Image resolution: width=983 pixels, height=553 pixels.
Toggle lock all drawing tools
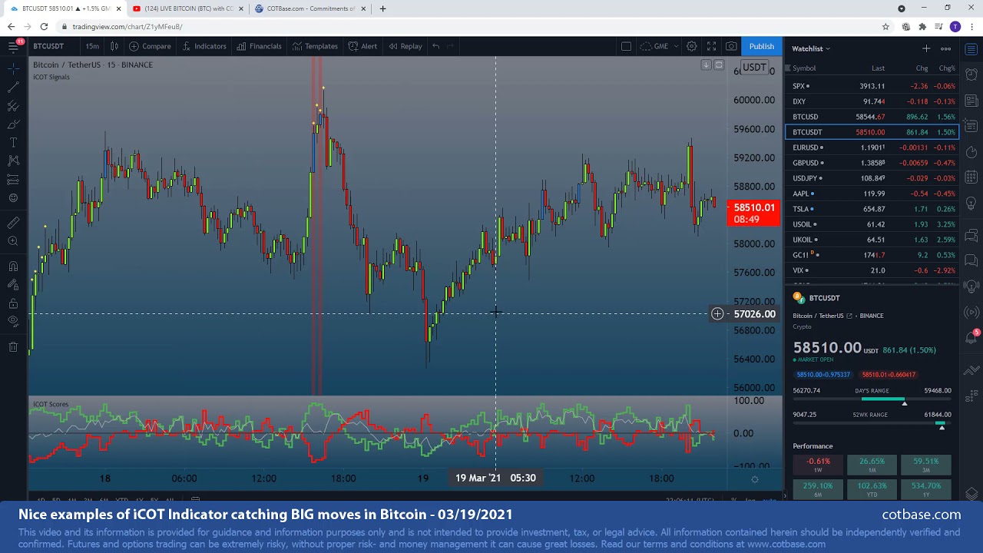click(13, 303)
